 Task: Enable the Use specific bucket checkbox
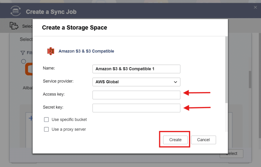point(46,119)
